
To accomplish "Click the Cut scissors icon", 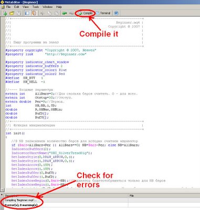I will pos(42,13).
